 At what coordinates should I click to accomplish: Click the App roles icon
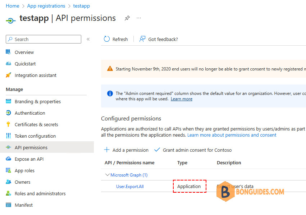(x=8, y=170)
